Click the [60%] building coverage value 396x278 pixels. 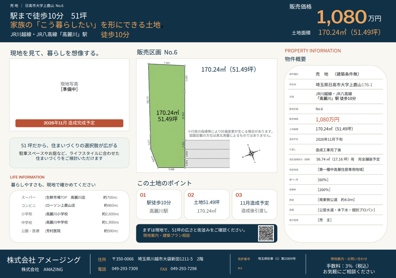pyautogui.click(x=323, y=180)
